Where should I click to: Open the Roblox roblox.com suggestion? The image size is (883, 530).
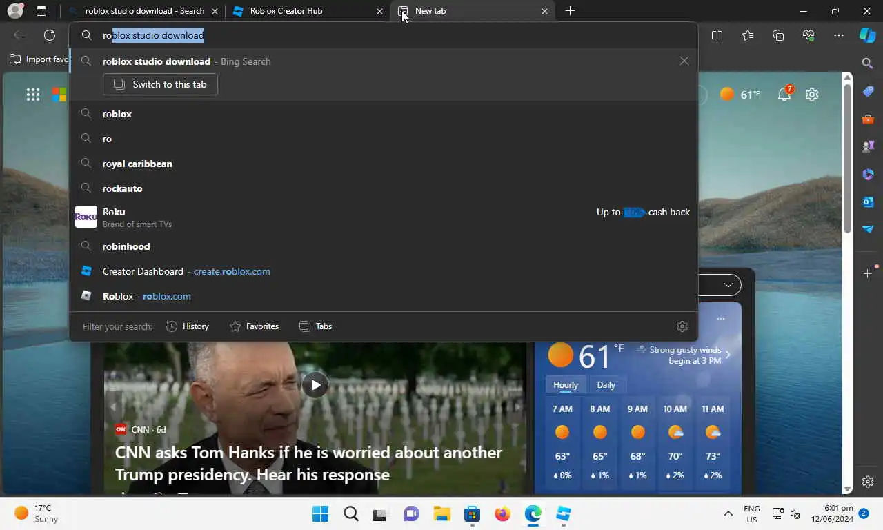coord(384,296)
